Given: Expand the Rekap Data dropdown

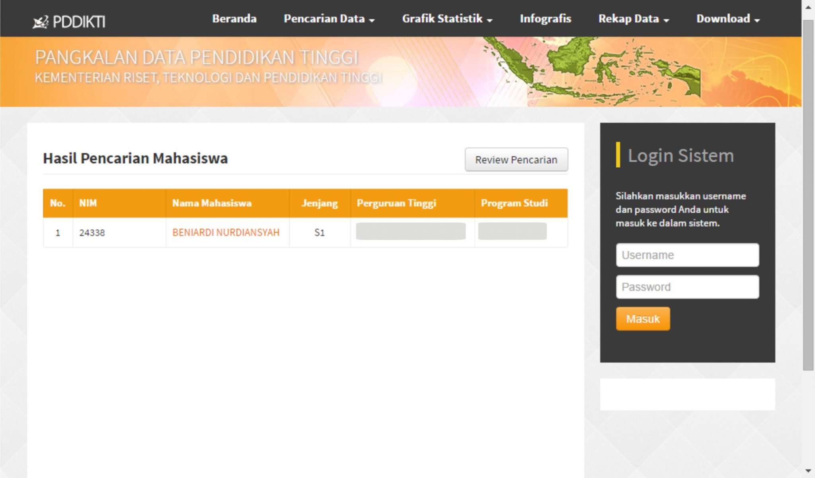Looking at the screenshot, I should [634, 19].
